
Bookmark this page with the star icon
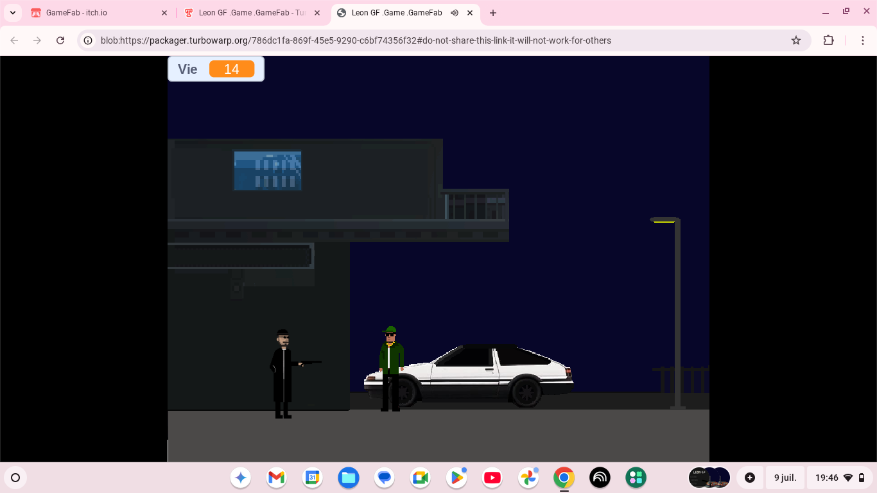pos(796,40)
